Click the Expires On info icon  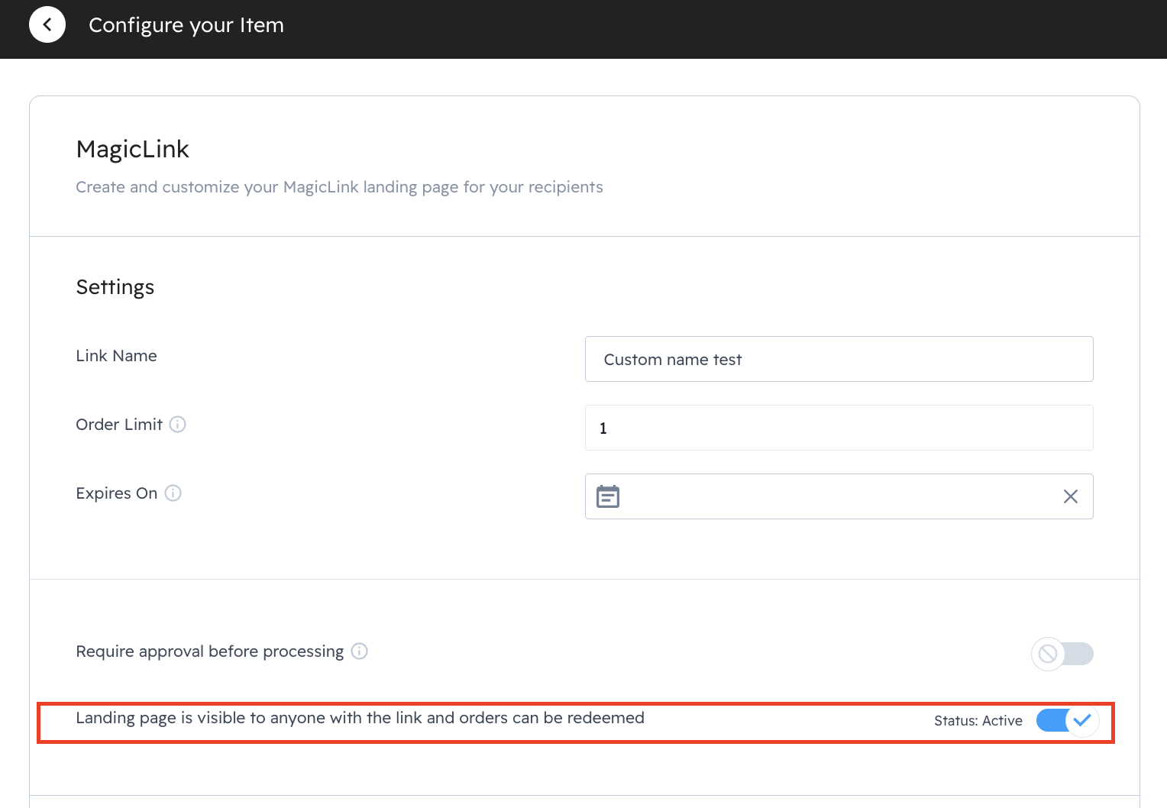click(173, 493)
